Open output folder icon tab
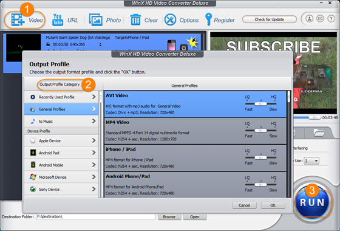This screenshot has height=231, width=340. pos(319,133)
